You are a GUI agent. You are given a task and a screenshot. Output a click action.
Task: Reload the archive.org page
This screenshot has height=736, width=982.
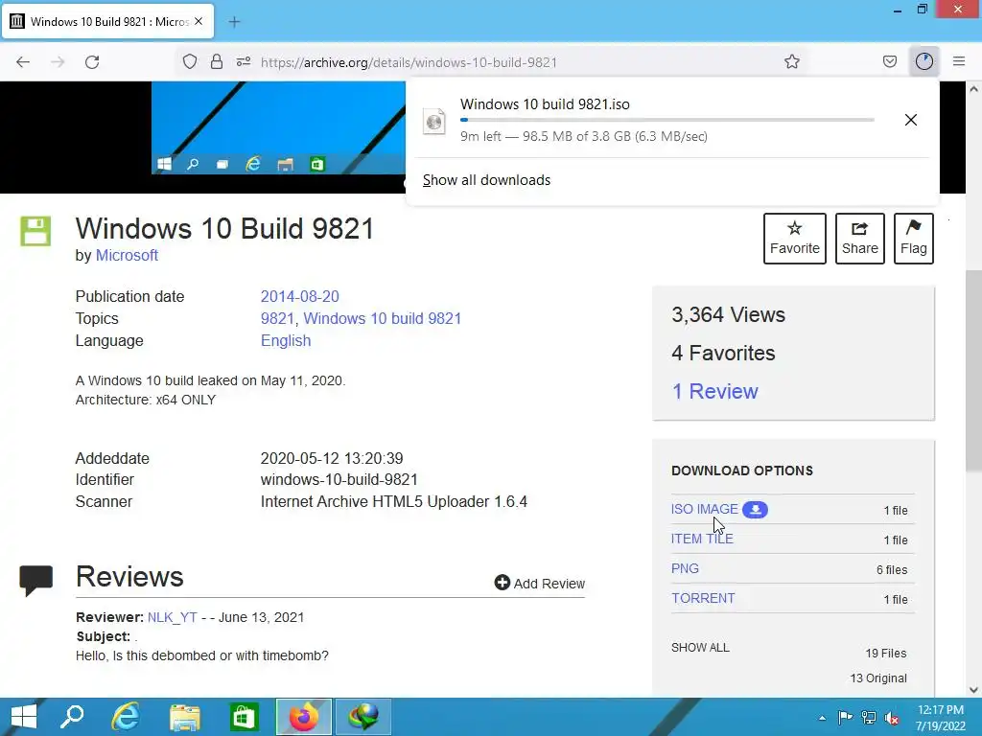click(x=92, y=62)
